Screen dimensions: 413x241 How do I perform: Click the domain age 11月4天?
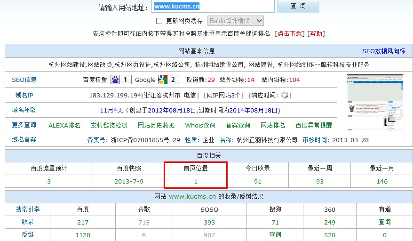111,111
